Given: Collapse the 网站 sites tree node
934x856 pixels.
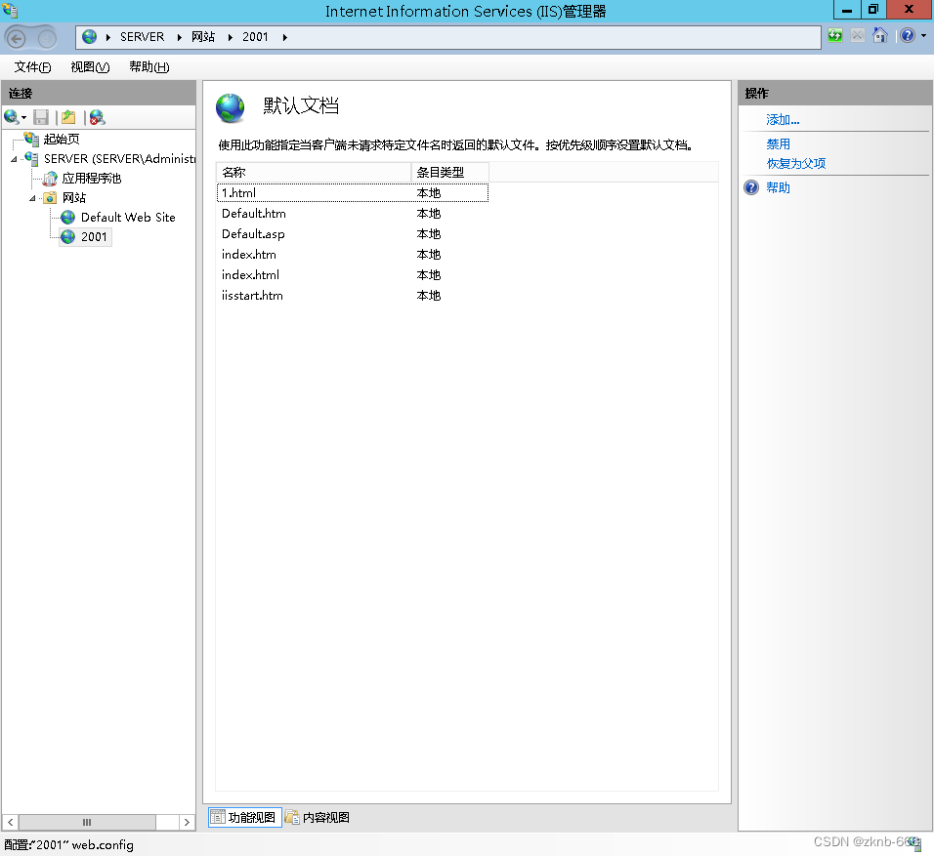Looking at the screenshot, I should [x=32, y=198].
